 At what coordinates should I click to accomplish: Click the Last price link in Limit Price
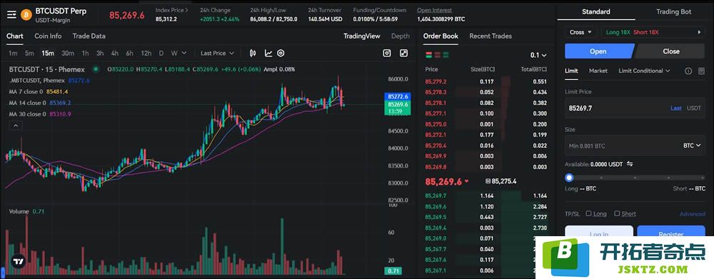(x=675, y=108)
